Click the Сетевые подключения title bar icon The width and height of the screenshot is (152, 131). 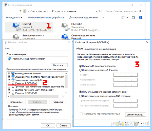point(5,5)
